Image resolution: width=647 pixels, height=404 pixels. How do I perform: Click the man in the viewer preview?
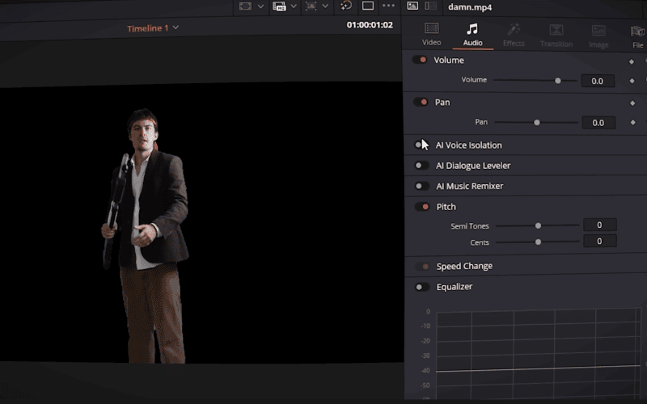click(x=146, y=235)
